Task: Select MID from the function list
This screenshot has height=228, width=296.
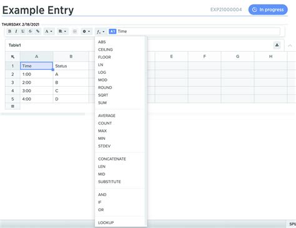Action: click(102, 174)
